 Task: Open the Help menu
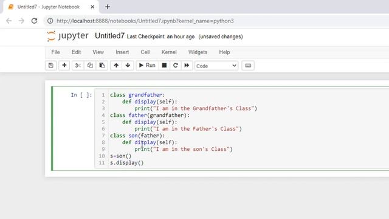tap(224, 52)
